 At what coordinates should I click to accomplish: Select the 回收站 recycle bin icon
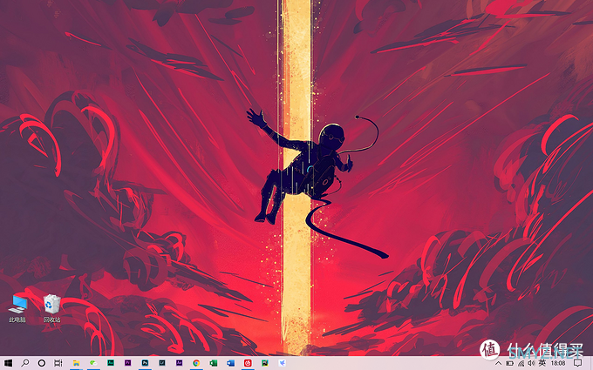51,308
